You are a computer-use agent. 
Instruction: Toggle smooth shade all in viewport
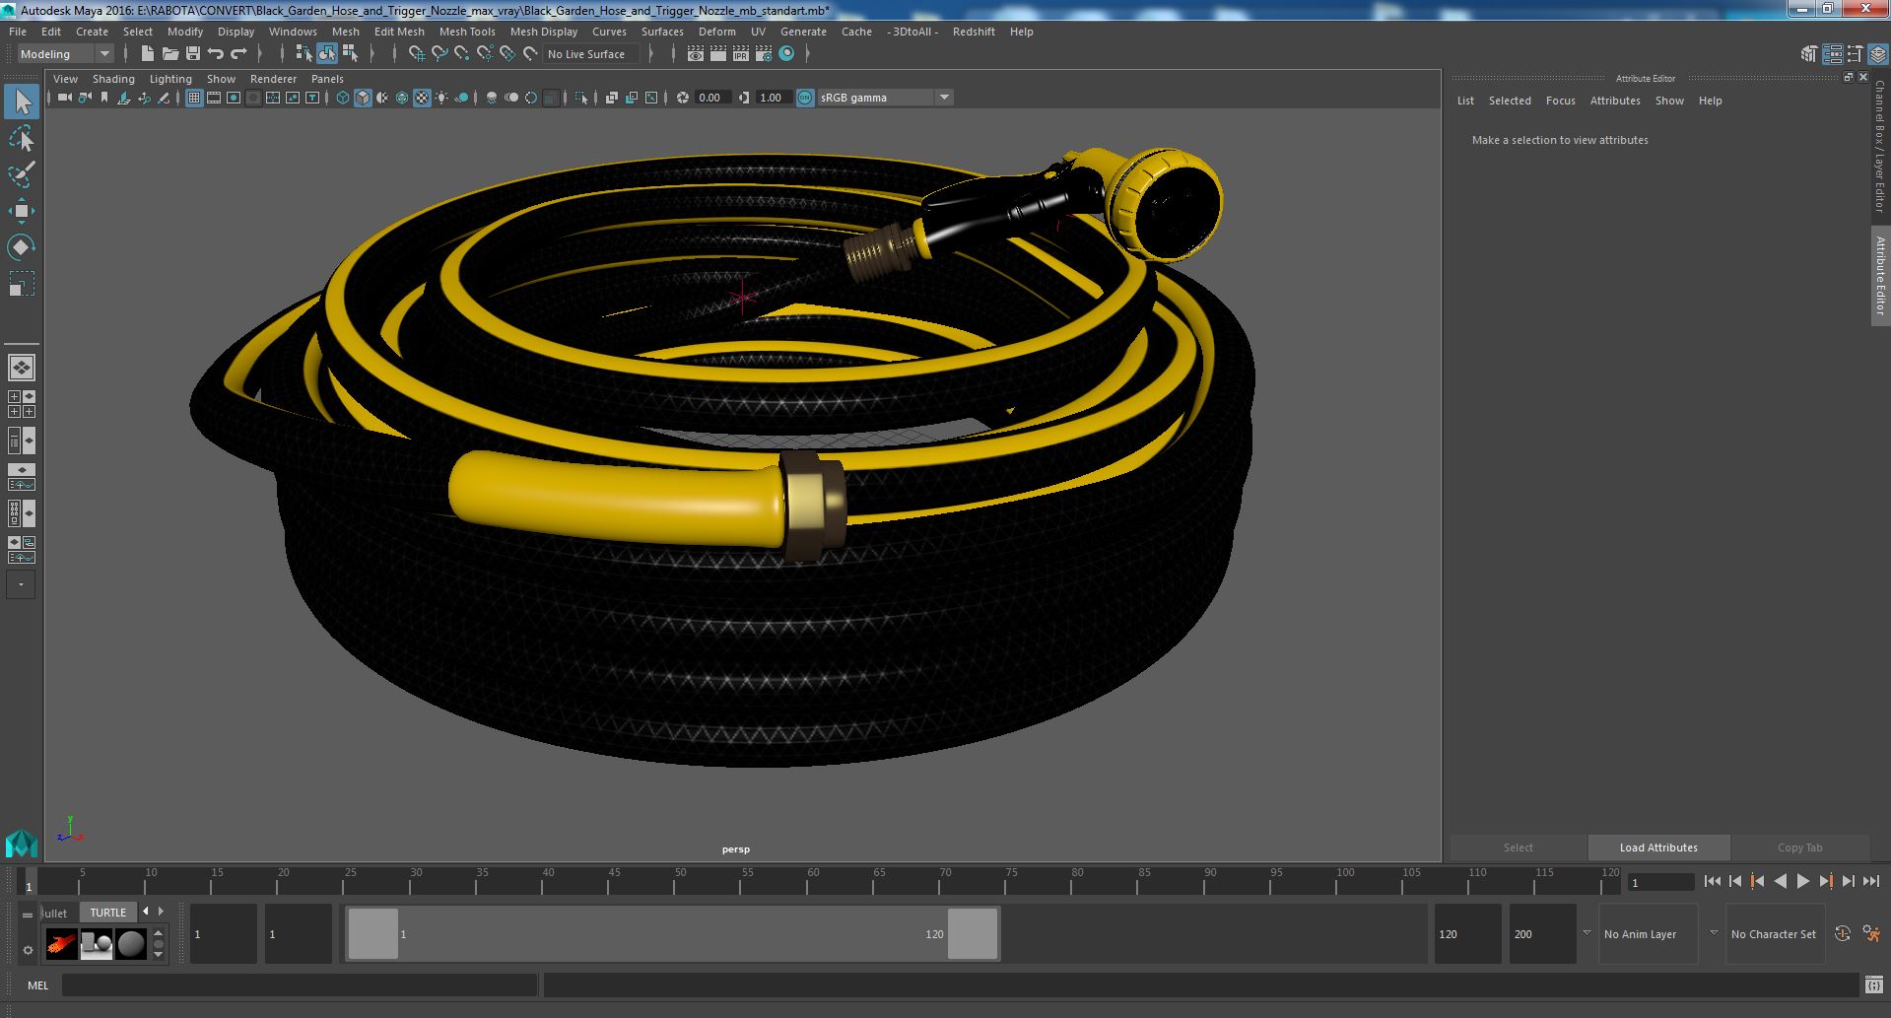point(363,98)
